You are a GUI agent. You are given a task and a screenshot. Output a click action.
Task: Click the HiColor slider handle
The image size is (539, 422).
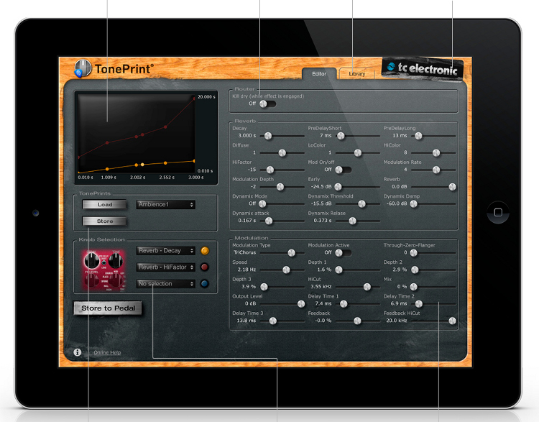[436, 152]
